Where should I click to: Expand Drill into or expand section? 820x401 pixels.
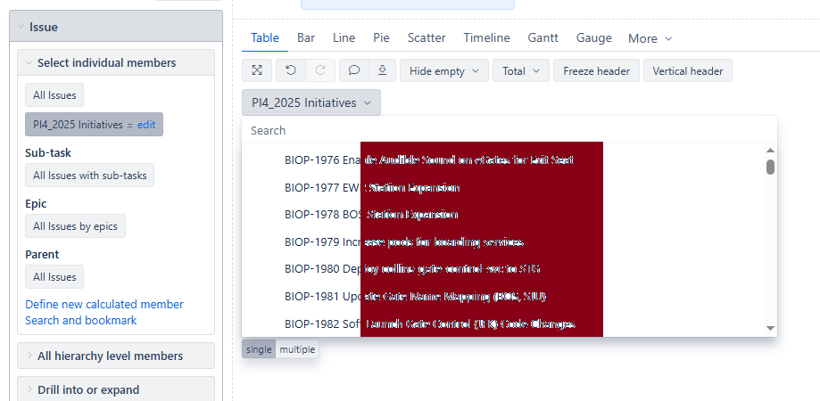click(116, 389)
